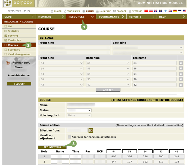Click hole 1 length 406 for tee 64
Viewport: 190px width, 165px height.
point(114,156)
